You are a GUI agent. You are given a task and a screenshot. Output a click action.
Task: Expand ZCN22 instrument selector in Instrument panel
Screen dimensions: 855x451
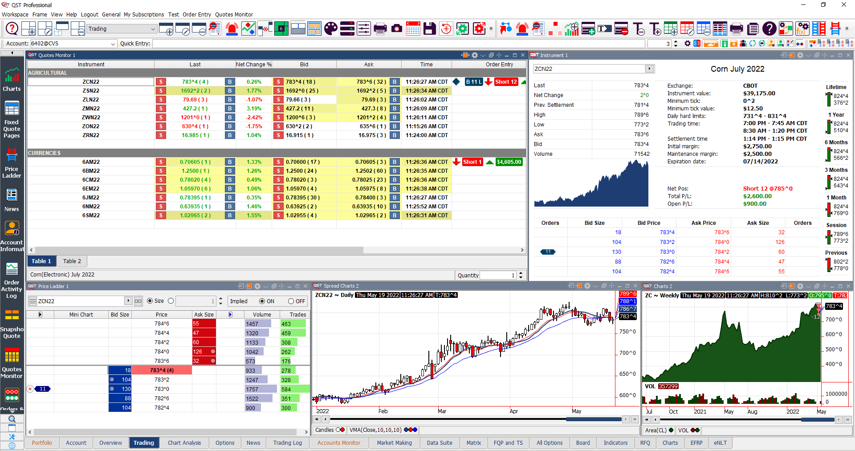tap(649, 69)
